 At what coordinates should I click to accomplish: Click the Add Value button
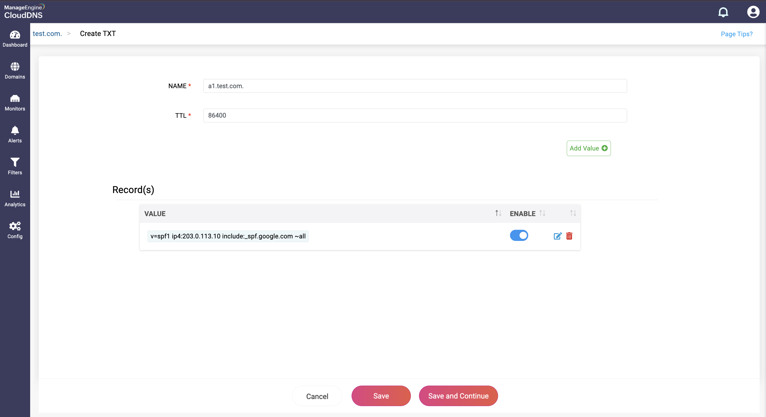tap(588, 148)
